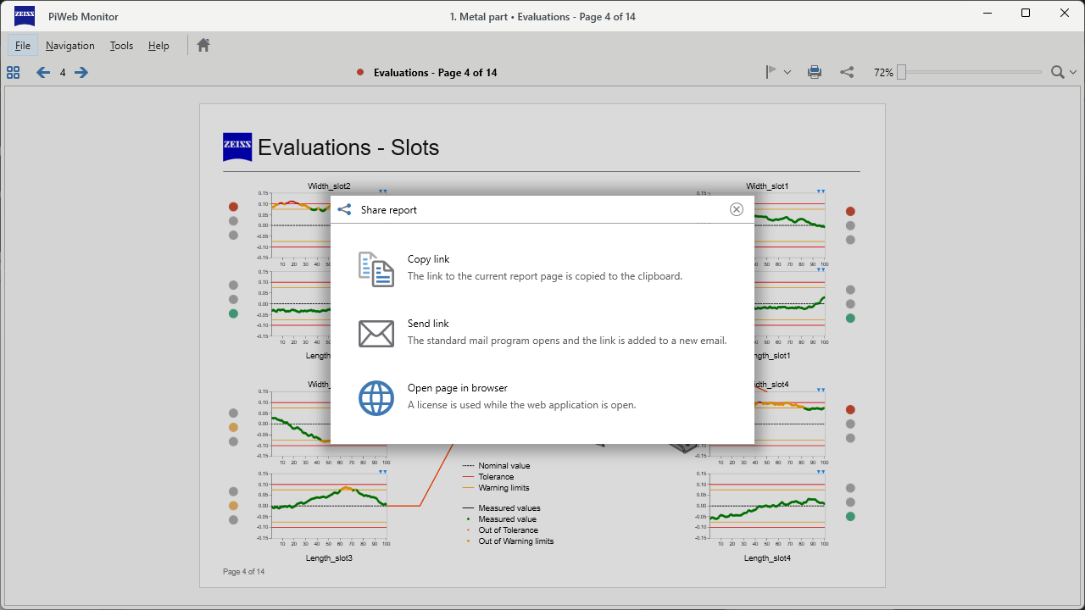The image size is (1085, 610).
Task: Click the Send link envelope icon
Action: click(x=376, y=333)
